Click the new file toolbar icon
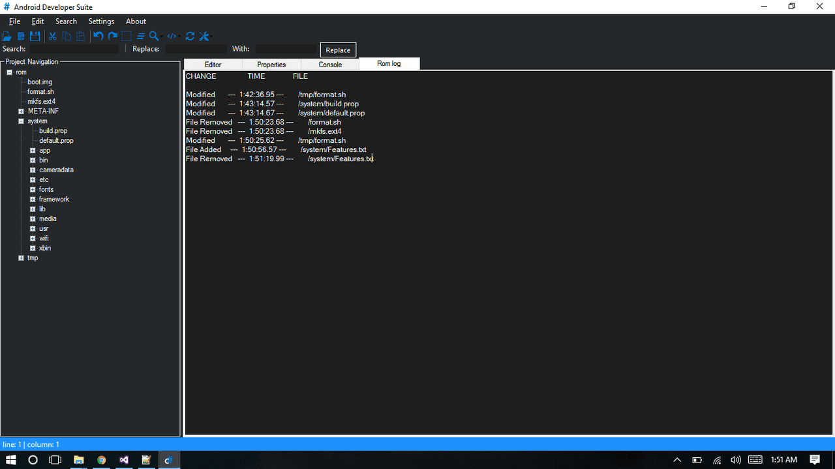 21,37
